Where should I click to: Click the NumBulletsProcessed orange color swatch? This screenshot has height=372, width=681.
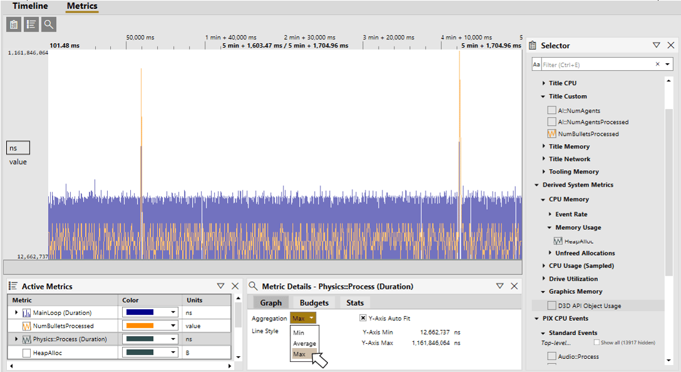140,326
